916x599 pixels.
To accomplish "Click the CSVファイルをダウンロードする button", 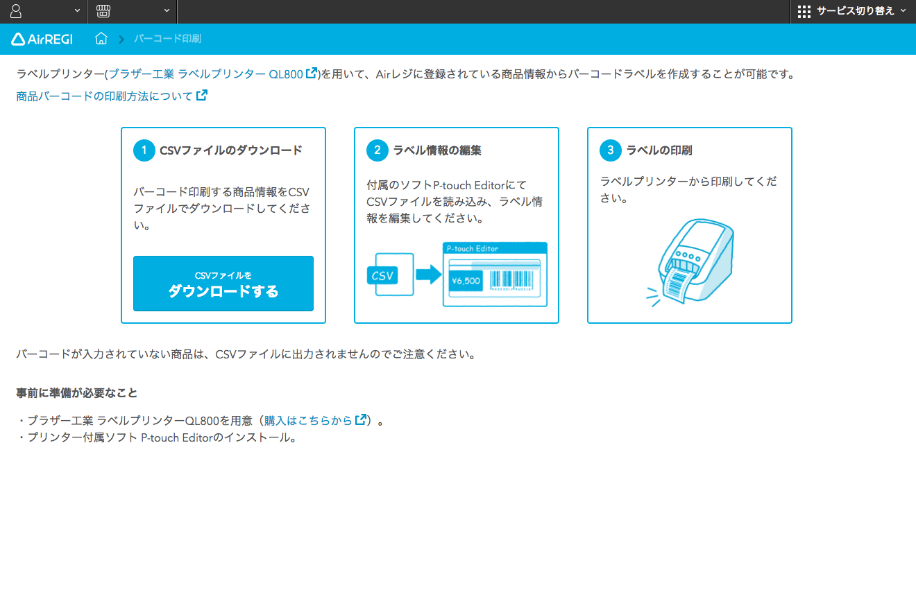I will [x=223, y=284].
